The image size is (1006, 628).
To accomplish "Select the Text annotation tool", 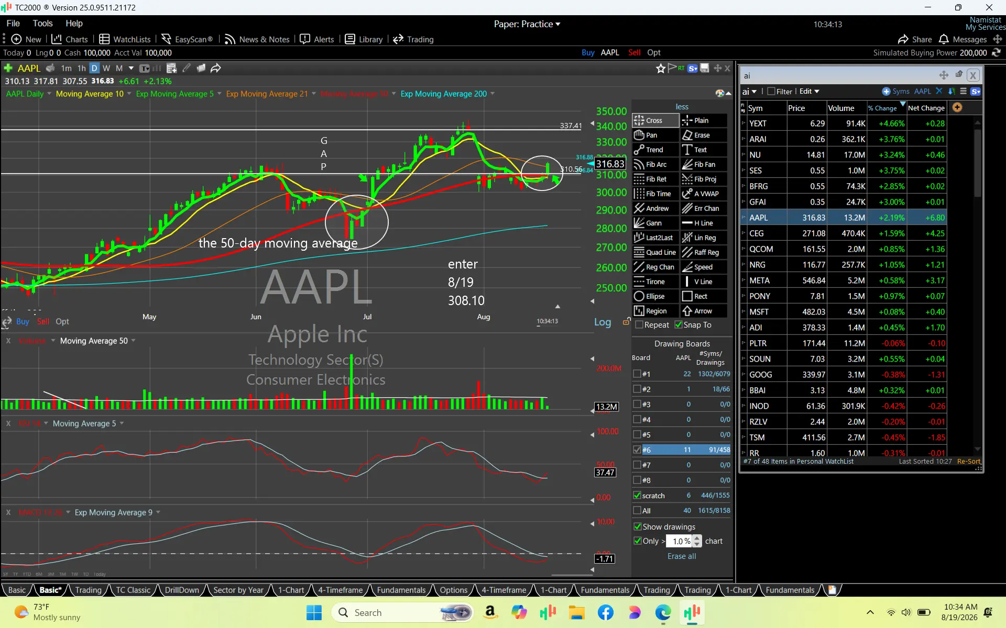I will (704, 150).
